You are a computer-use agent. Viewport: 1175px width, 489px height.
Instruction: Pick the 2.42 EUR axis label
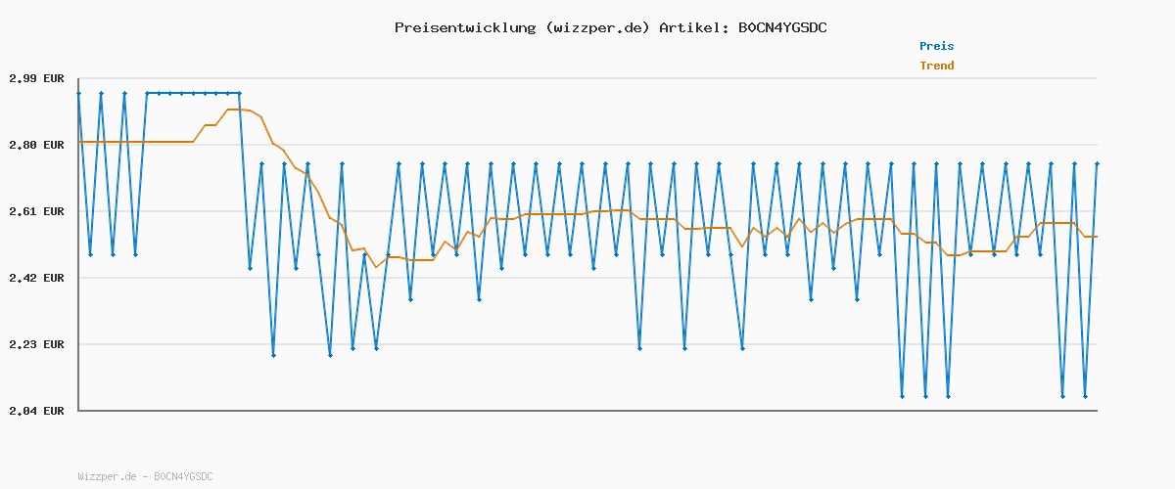coord(36,278)
